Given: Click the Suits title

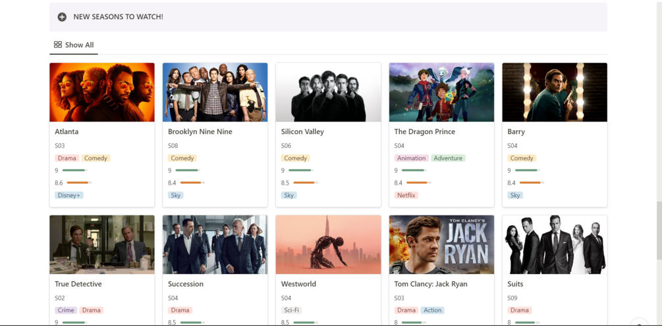Looking at the screenshot, I should click(x=515, y=285).
